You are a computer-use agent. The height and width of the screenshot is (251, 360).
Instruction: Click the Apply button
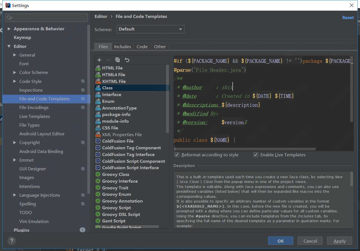point(340,241)
